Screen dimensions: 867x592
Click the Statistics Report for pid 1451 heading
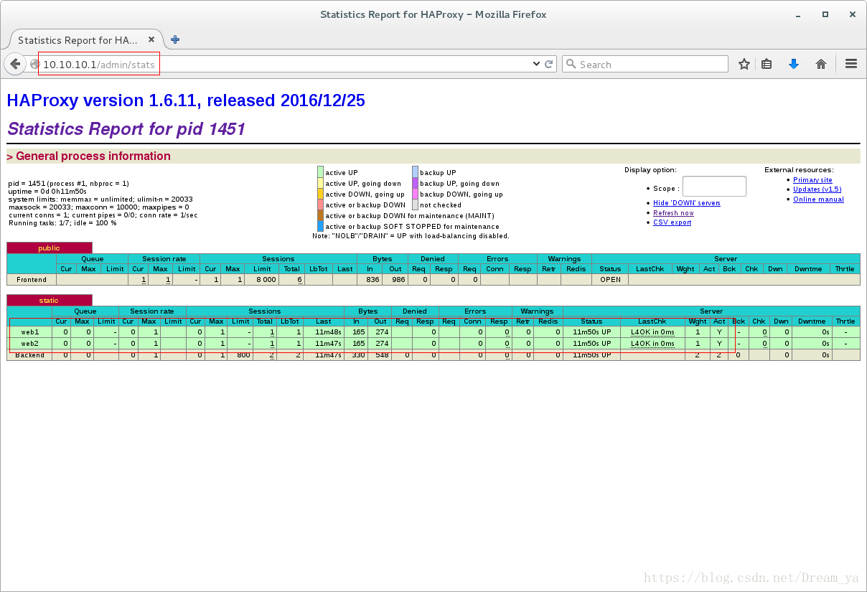[126, 129]
